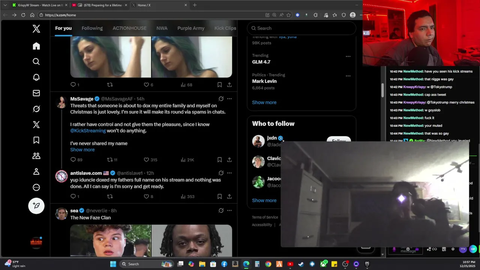Image resolution: width=480 pixels, height=270 pixels.
Task: Open options menu for Mark Levin trend
Action: point(348,76)
